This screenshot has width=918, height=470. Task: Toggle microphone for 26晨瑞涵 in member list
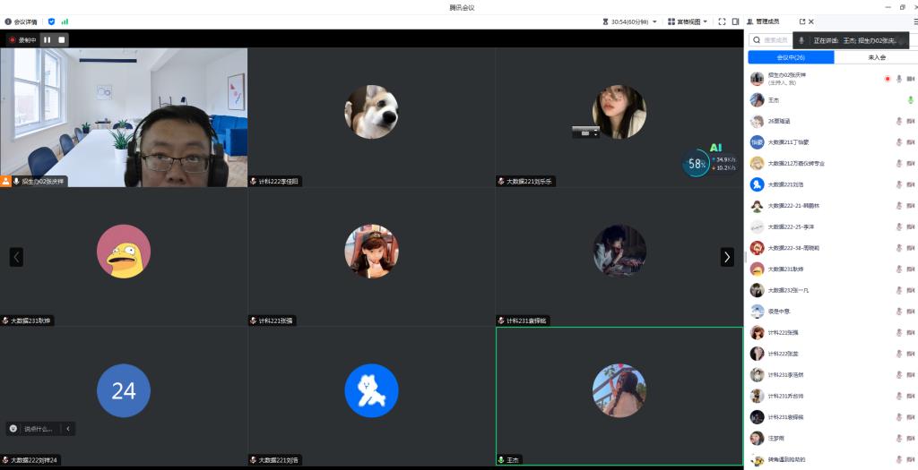[x=898, y=121]
